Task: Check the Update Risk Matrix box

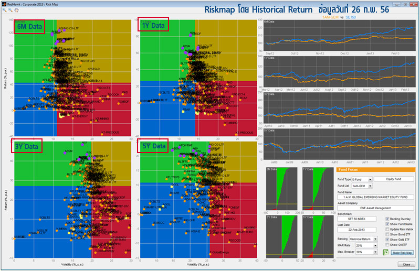Action: click(388, 230)
